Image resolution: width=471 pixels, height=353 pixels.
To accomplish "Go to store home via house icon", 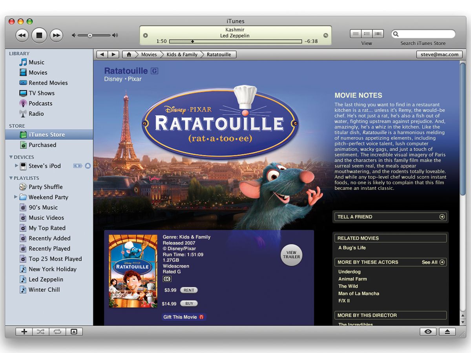I will click(x=129, y=55).
